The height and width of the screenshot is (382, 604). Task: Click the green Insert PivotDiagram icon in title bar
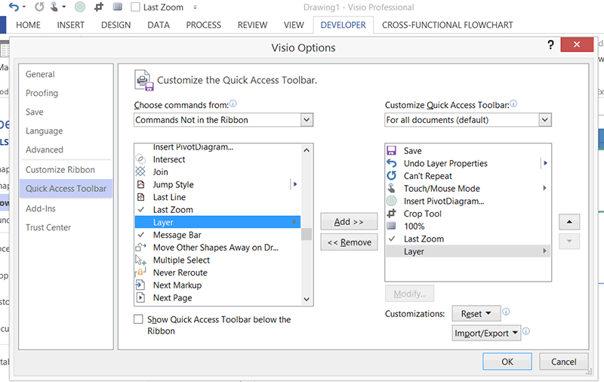pos(80,7)
